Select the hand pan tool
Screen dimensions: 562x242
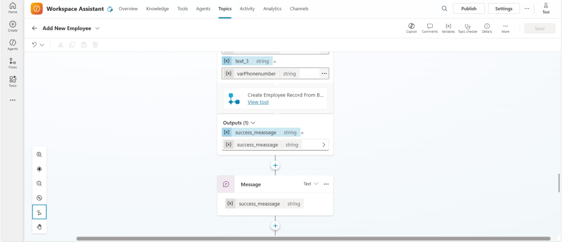click(39, 227)
